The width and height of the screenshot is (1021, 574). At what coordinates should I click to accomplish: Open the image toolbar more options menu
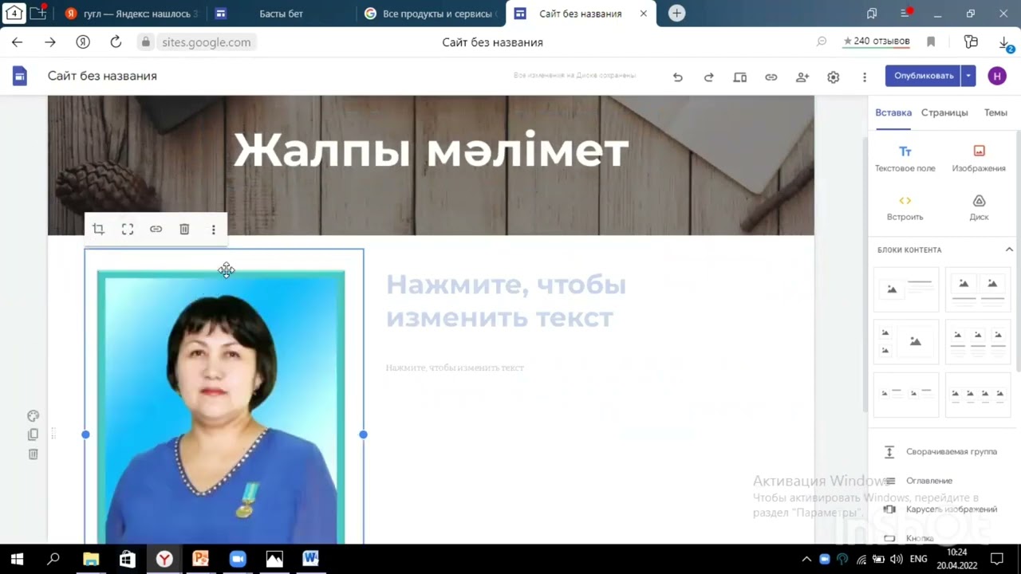(213, 230)
